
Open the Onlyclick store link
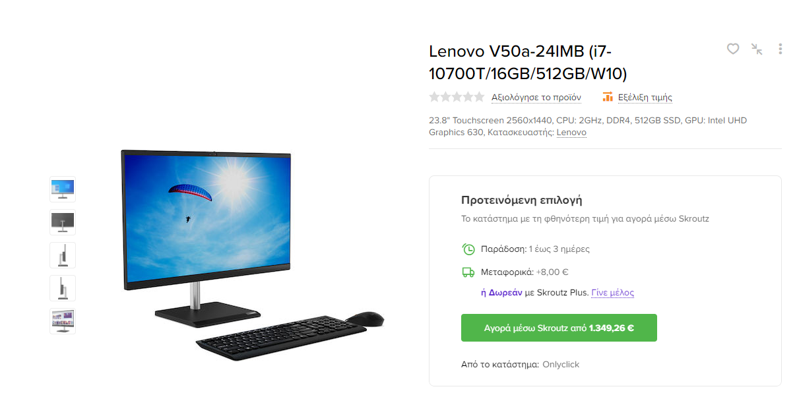(x=561, y=364)
